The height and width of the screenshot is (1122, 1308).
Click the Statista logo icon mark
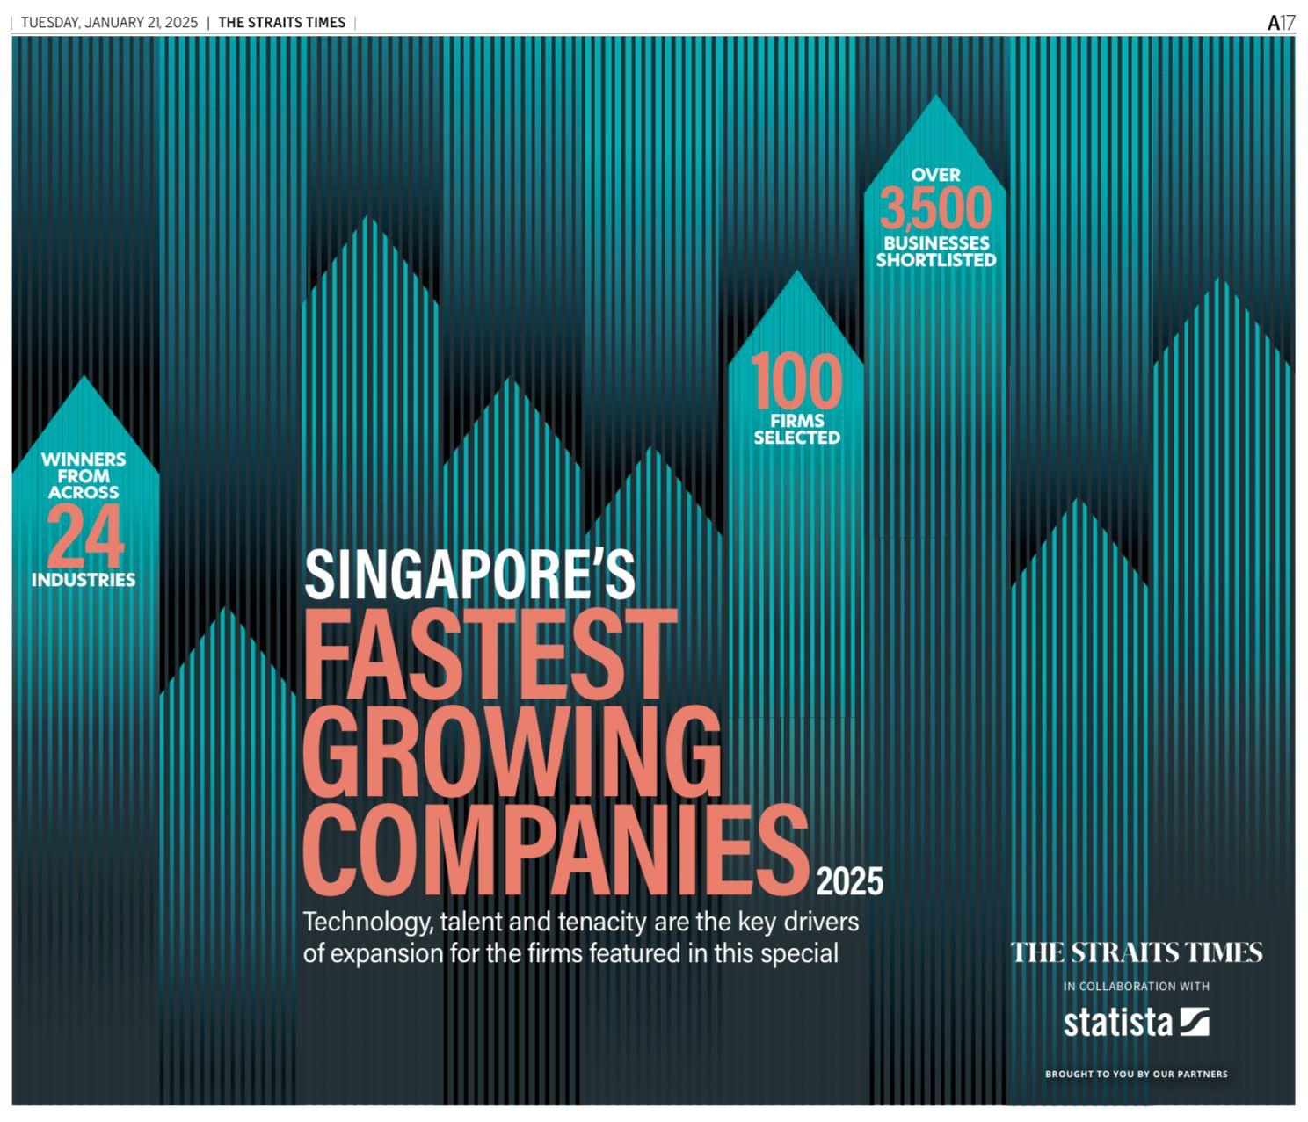tap(1195, 1023)
